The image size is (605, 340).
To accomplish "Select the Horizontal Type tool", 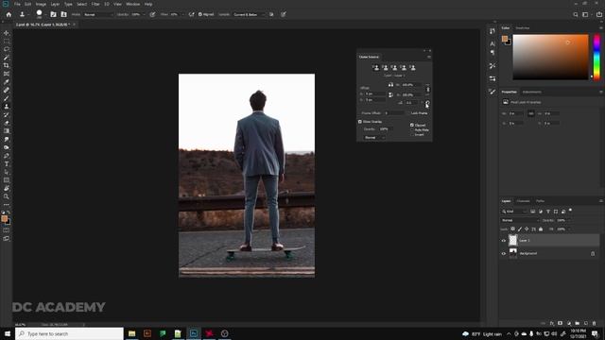I will (7, 163).
